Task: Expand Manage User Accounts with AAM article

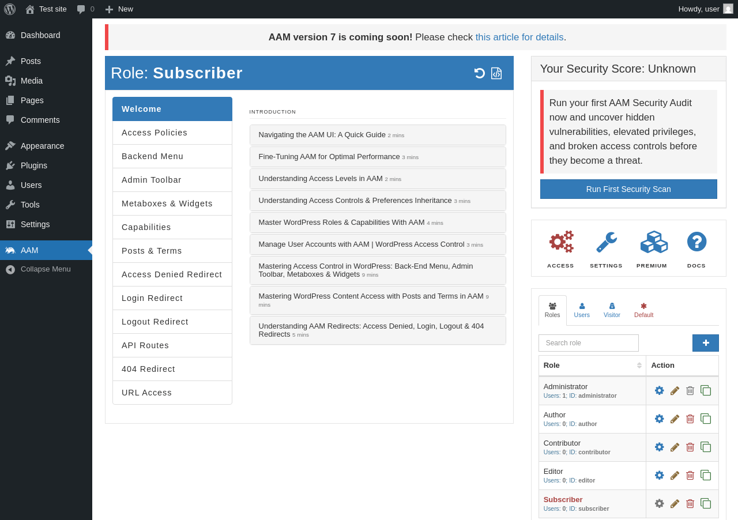Action: coord(378,244)
